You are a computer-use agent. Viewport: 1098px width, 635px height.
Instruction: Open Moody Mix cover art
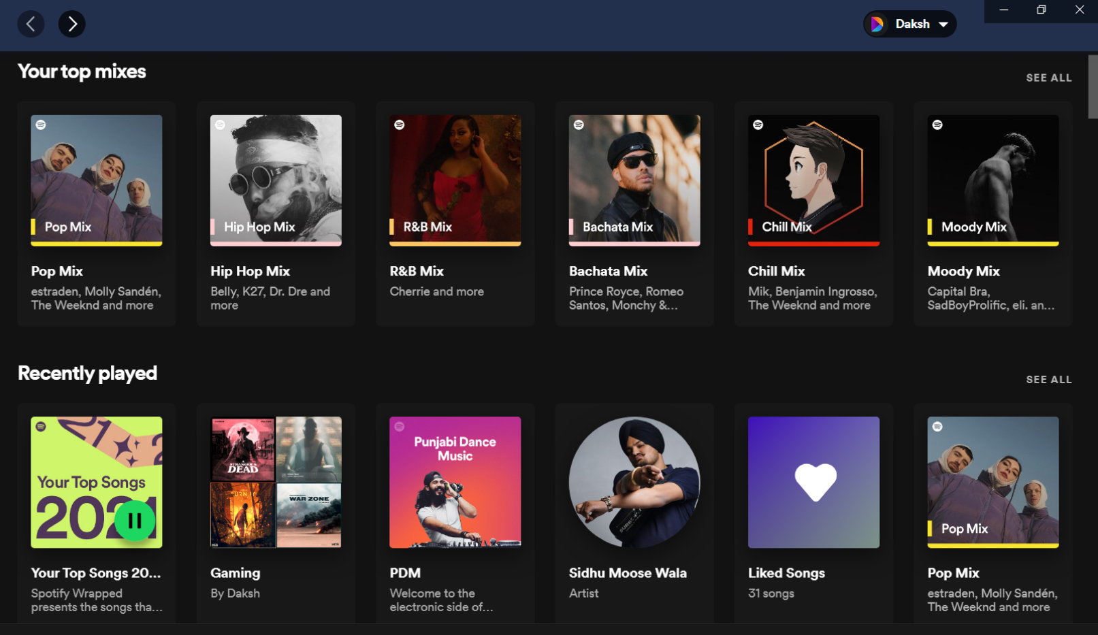pos(992,180)
